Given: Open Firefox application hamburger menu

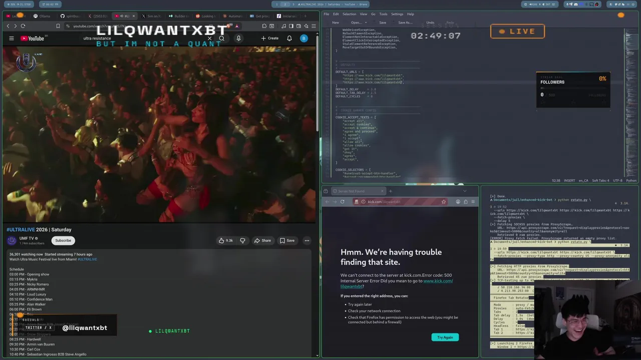Looking at the screenshot, I should pos(473,201).
